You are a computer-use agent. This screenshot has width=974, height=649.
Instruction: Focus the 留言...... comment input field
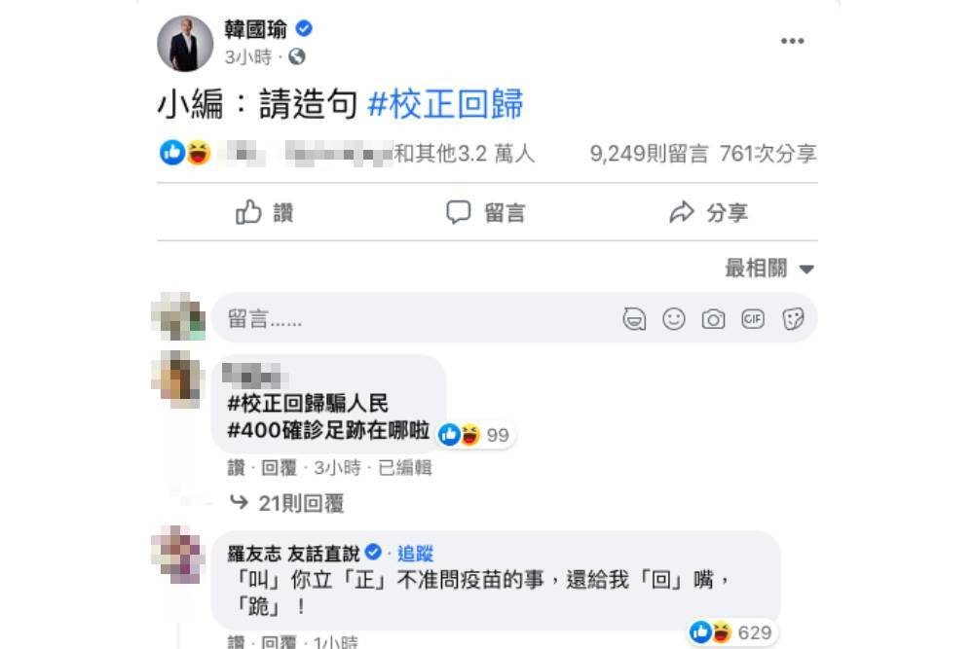tap(413, 319)
